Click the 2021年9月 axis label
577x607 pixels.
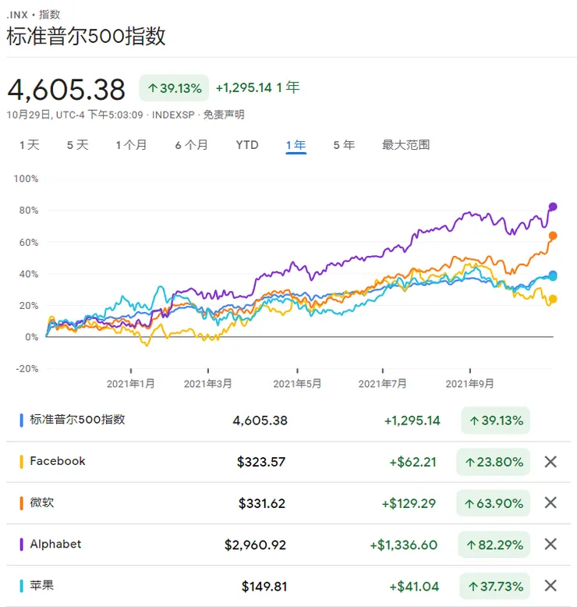click(470, 384)
